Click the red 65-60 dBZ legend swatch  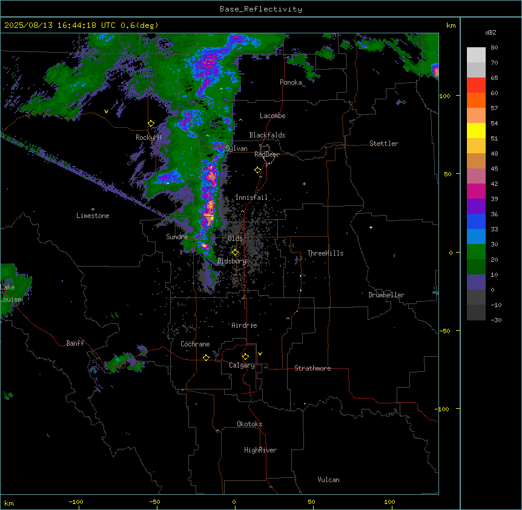[476, 85]
